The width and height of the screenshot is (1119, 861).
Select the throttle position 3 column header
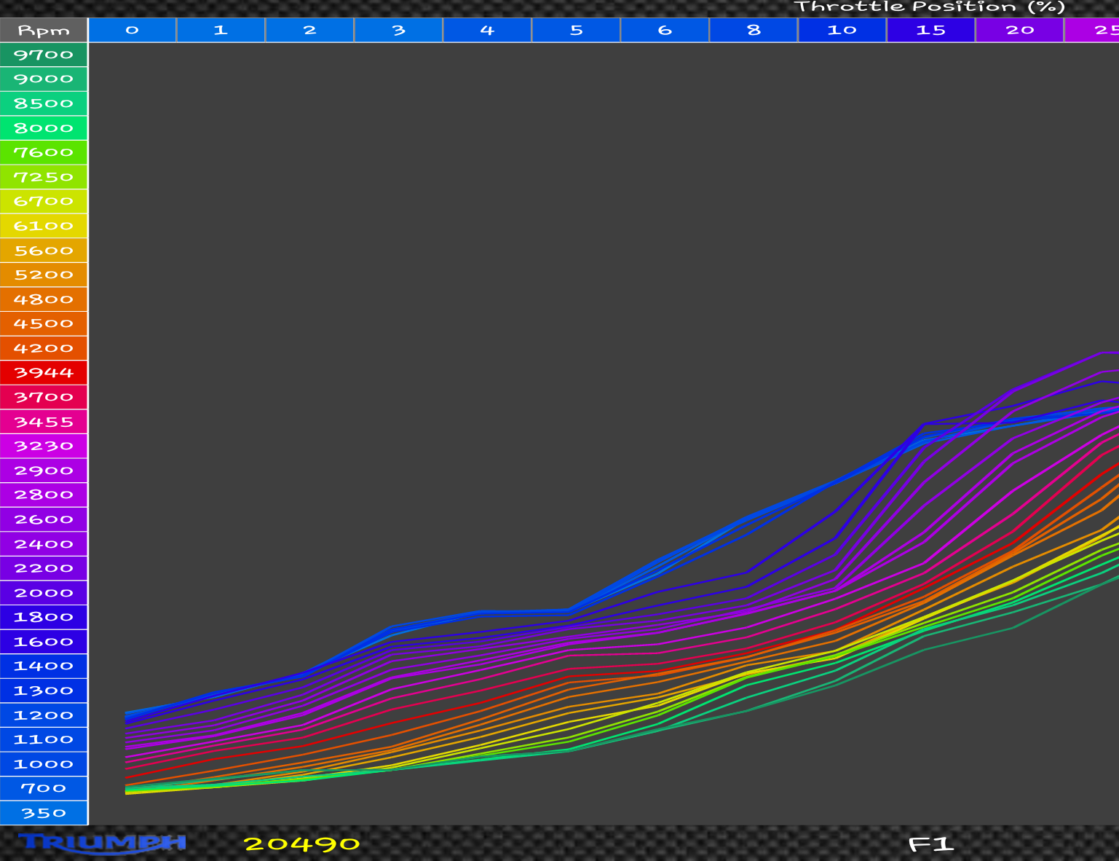[398, 30]
